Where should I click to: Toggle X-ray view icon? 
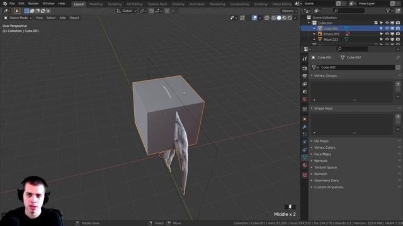click(267, 18)
